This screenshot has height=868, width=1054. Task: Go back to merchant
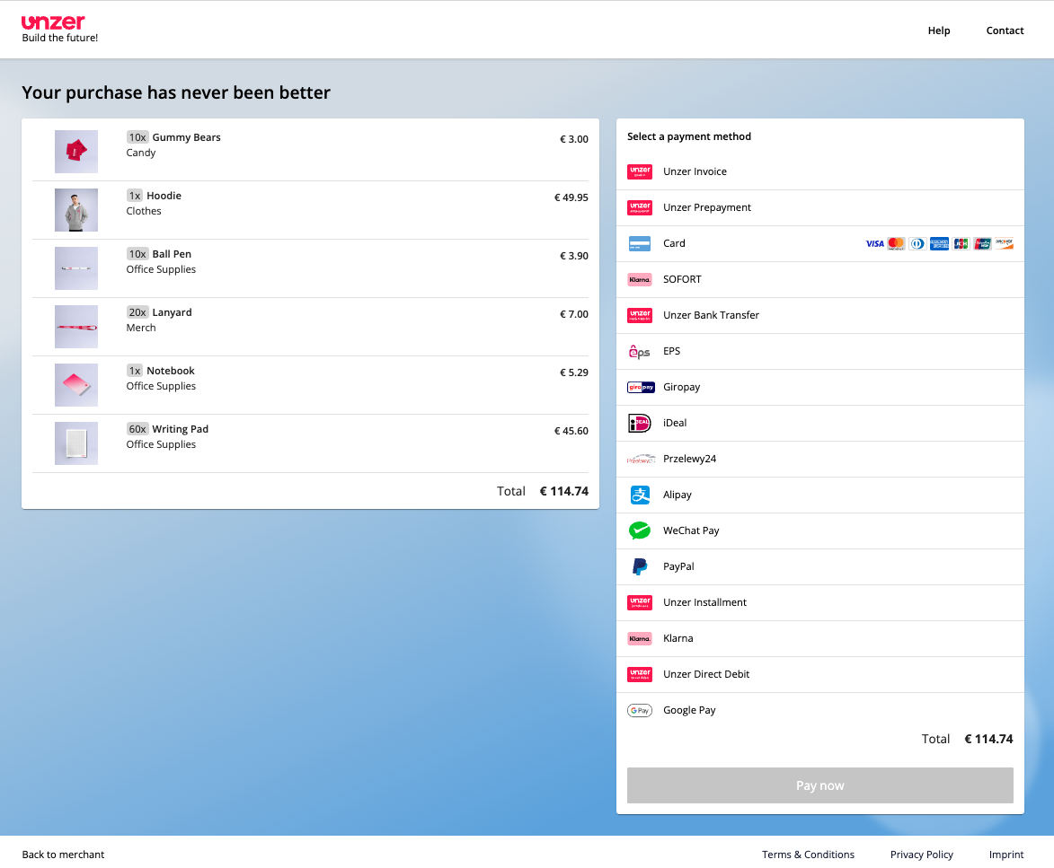(63, 855)
